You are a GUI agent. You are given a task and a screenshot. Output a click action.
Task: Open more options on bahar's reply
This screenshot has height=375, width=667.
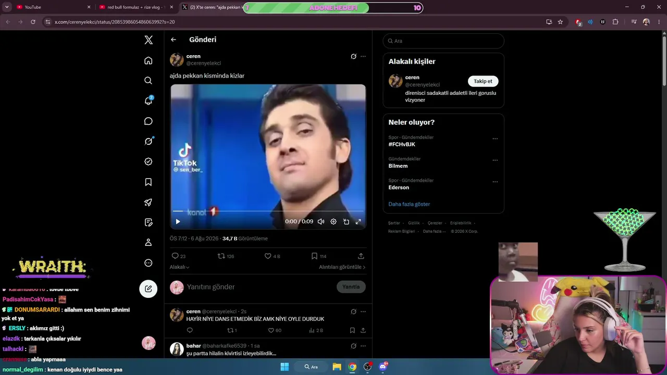pyautogui.click(x=363, y=346)
